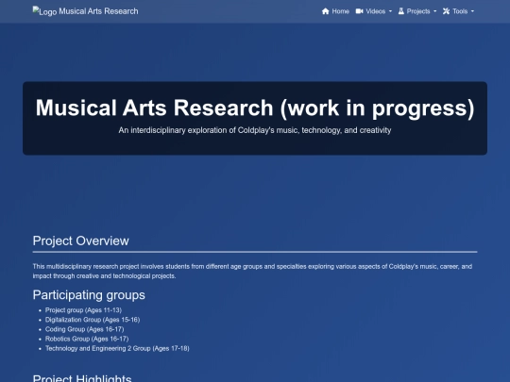Click Digitalization Group list entry
This screenshot has width=510, height=382.
pyautogui.click(x=93, y=320)
